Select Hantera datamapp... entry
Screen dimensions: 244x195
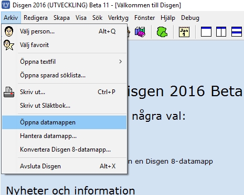tap(64, 136)
